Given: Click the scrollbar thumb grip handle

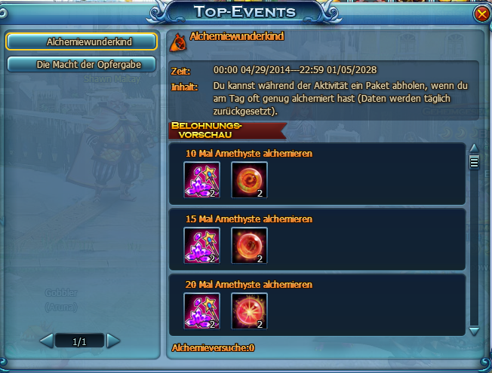Looking at the screenshot, I should pos(474,162).
